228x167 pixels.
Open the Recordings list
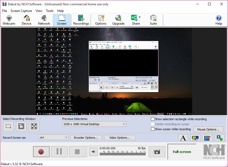pyautogui.click(x=81, y=20)
